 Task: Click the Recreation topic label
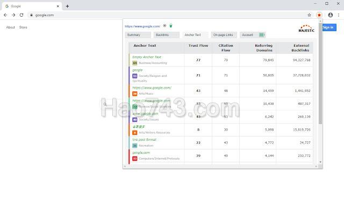click(x=146, y=146)
